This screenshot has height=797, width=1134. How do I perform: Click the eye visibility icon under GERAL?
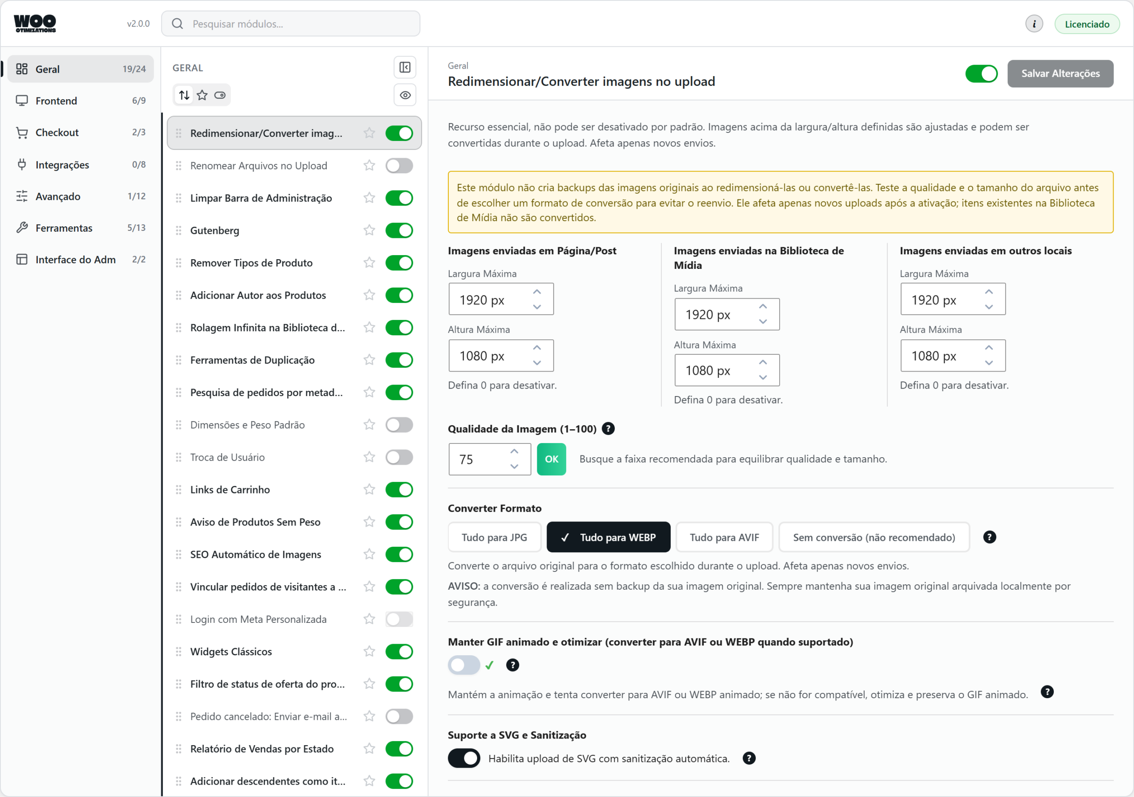[405, 95]
